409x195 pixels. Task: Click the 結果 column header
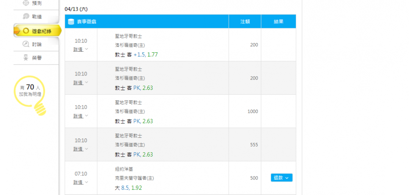click(279, 21)
